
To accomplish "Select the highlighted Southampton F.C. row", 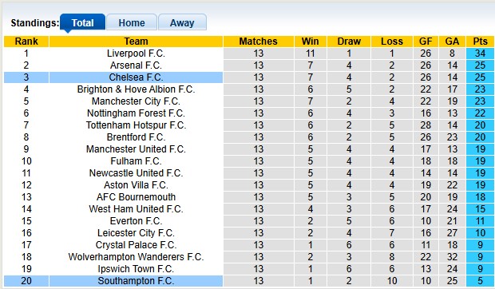I will coord(249,281).
